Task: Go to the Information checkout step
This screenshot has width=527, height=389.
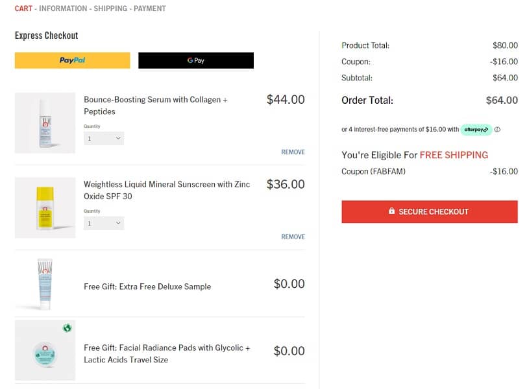Action: 63,9
